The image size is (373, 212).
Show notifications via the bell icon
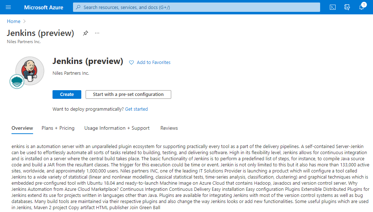point(361,7)
